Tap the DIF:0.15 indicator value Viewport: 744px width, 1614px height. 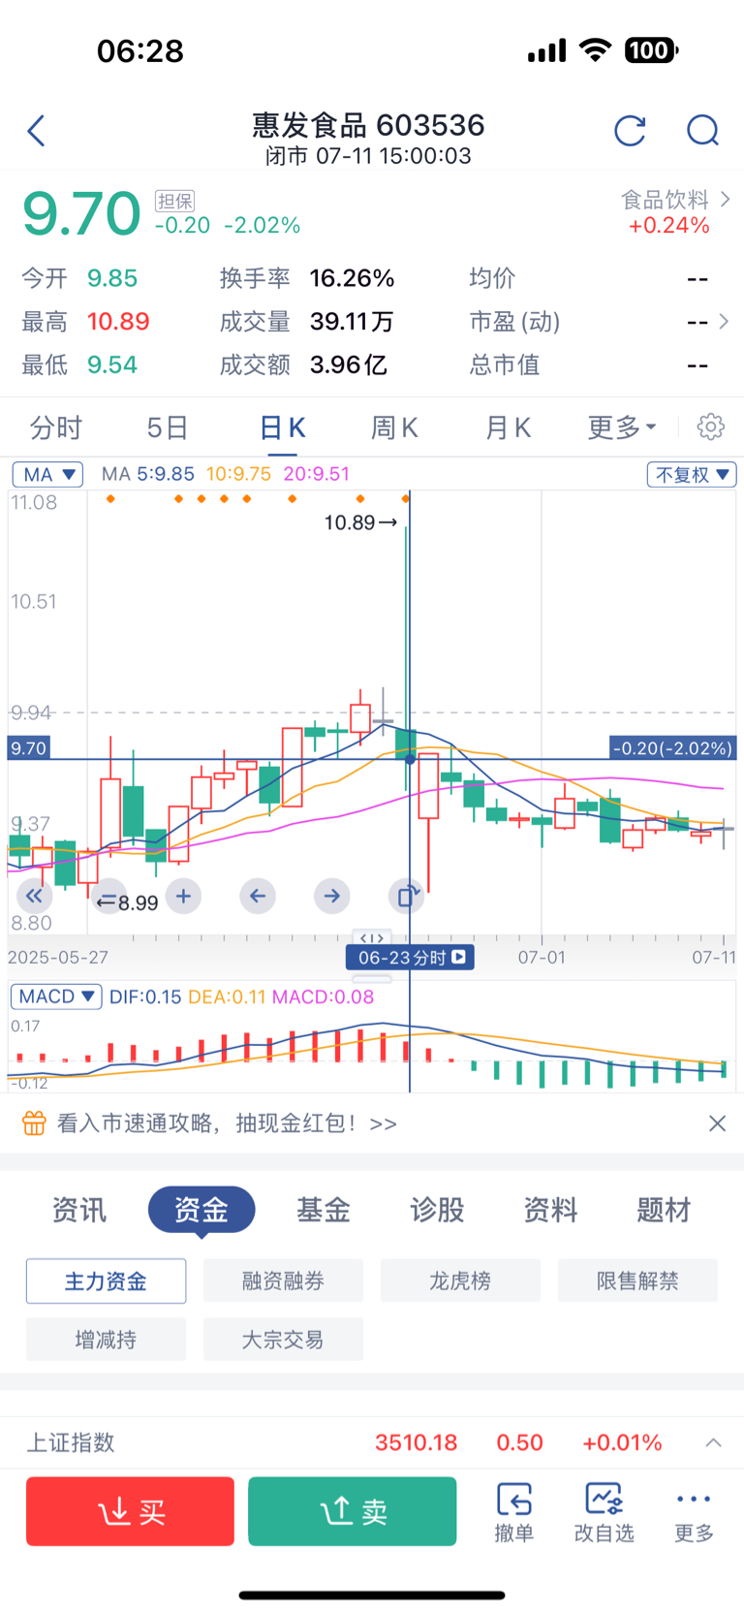[145, 997]
